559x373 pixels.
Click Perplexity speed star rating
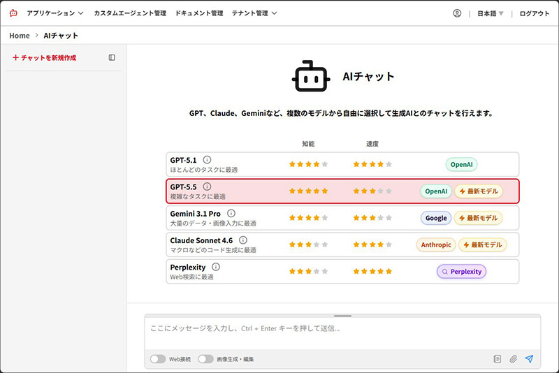(372, 271)
